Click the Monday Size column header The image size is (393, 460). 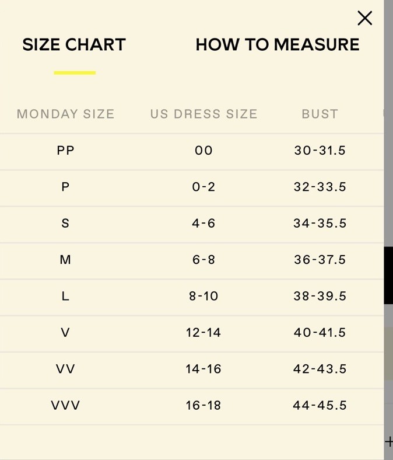point(66,114)
